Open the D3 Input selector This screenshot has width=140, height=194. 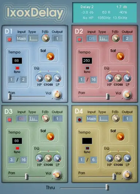[22, 119]
